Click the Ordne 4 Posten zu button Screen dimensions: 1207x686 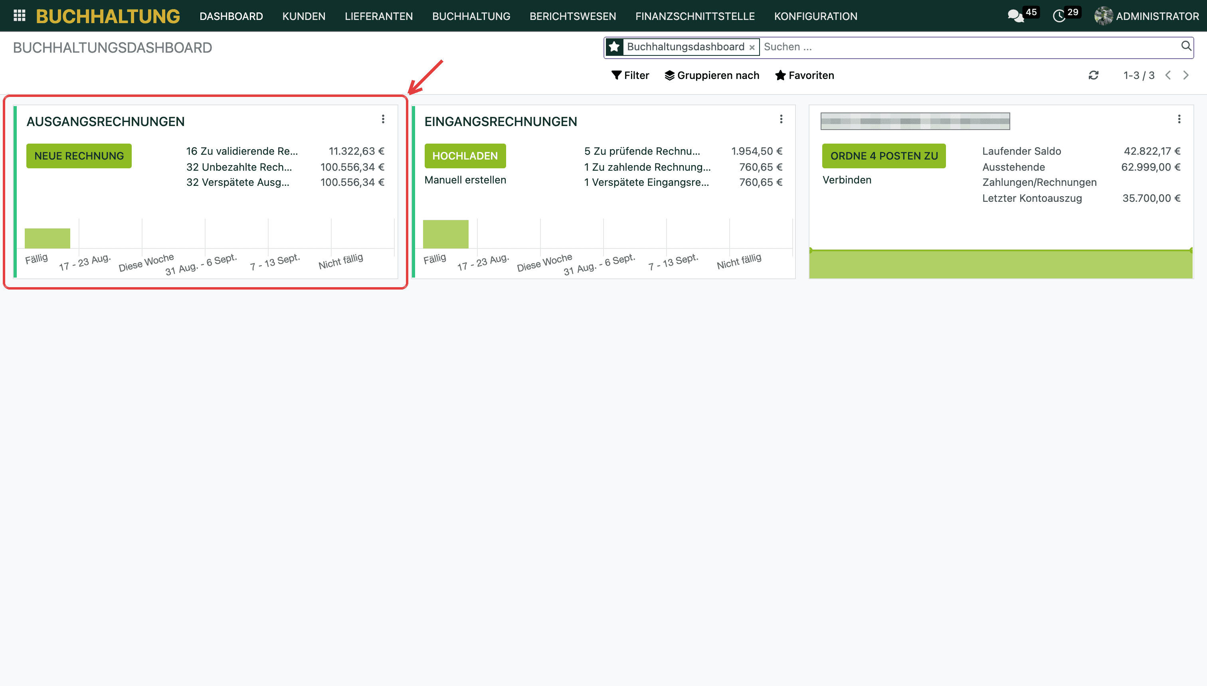[x=884, y=156]
